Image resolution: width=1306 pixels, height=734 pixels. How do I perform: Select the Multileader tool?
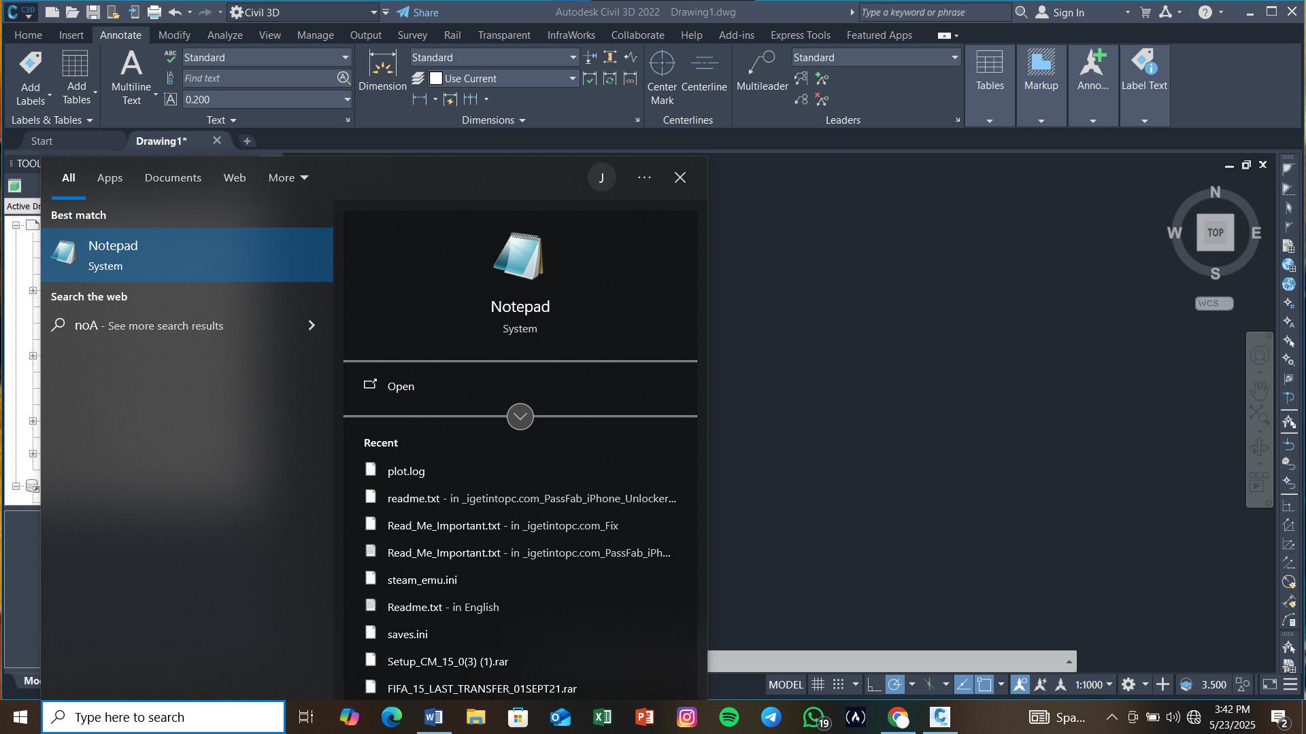(x=762, y=71)
